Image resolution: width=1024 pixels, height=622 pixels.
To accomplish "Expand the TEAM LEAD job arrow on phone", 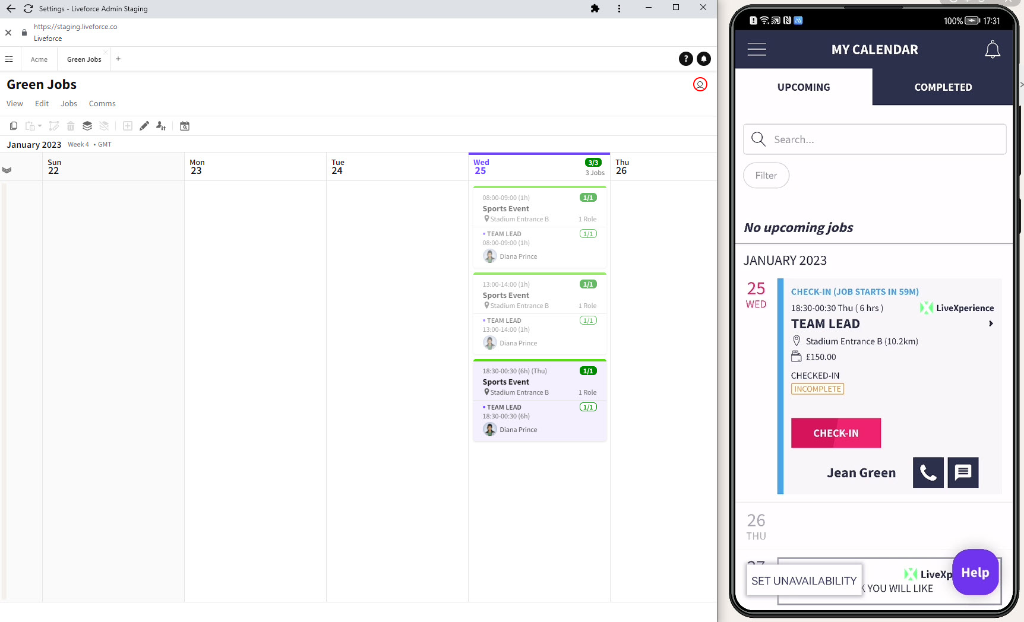I will (991, 323).
